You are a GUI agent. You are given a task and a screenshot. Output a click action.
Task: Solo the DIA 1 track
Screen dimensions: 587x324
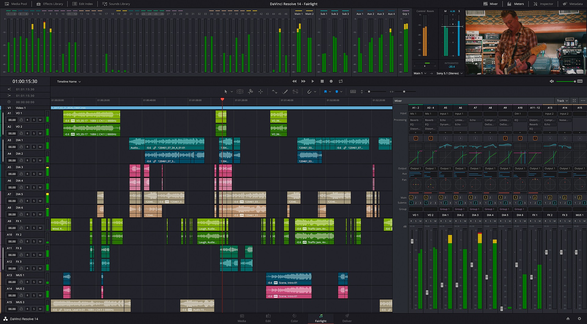click(34, 147)
